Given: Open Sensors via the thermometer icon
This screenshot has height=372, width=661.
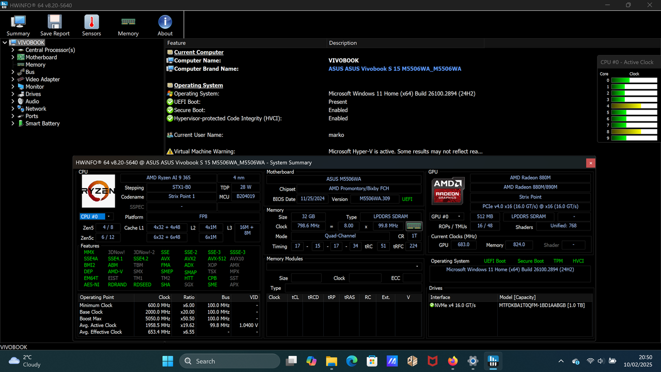Looking at the screenshot, I should [91, 25].
